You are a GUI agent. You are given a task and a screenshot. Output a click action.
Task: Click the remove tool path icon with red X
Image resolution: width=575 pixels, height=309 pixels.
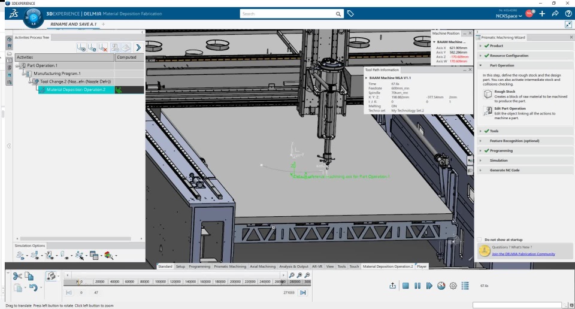coord(103,48)
